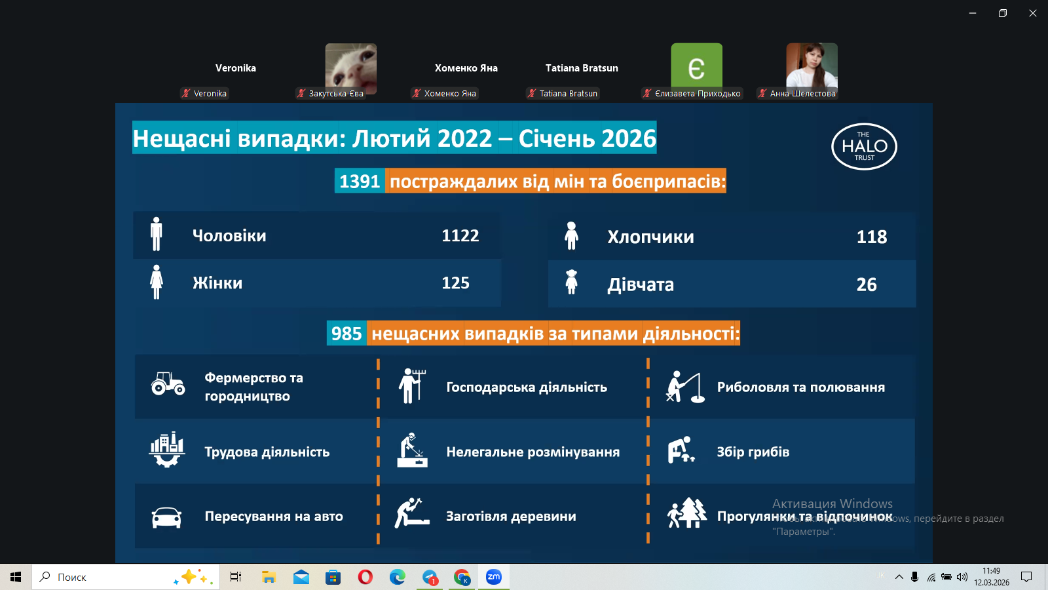Launch the Opera browser icon
This screenshot has height=590, width=1048.
(365, 577)
